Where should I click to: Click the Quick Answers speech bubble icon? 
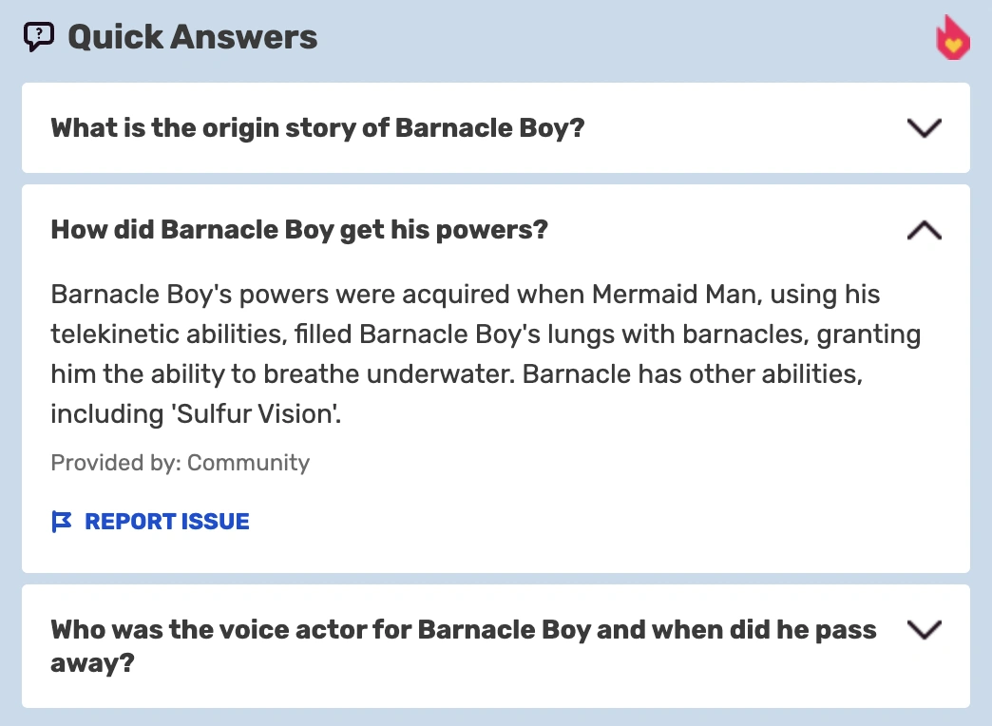pyautogui.click(x=38, y=37)
